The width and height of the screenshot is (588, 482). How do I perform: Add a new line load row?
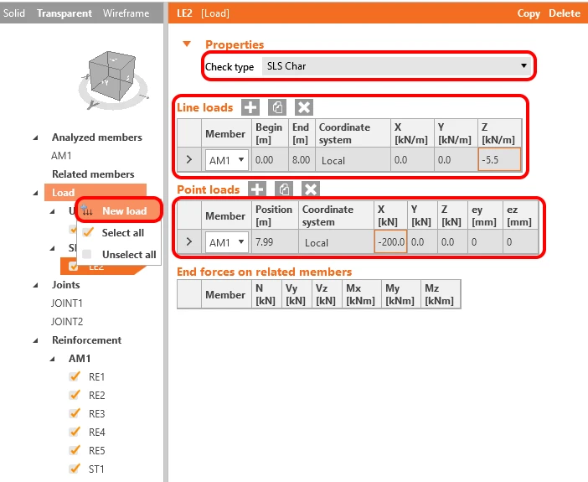tap(250, 108)
